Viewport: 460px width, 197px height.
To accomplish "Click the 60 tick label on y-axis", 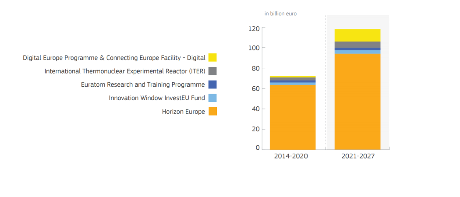I will (255, 88).
